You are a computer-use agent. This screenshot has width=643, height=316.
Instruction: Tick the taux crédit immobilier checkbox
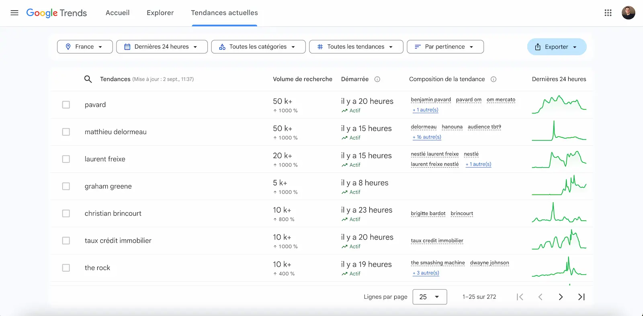pyautogui.click(x=66, y=241)
